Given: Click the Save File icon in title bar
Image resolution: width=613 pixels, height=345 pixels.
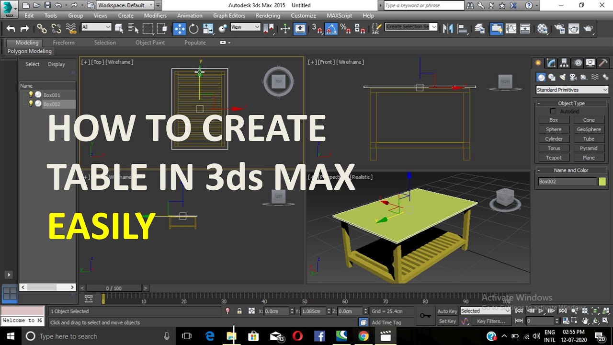Looking at the screenshot, I should coord(47,5).
